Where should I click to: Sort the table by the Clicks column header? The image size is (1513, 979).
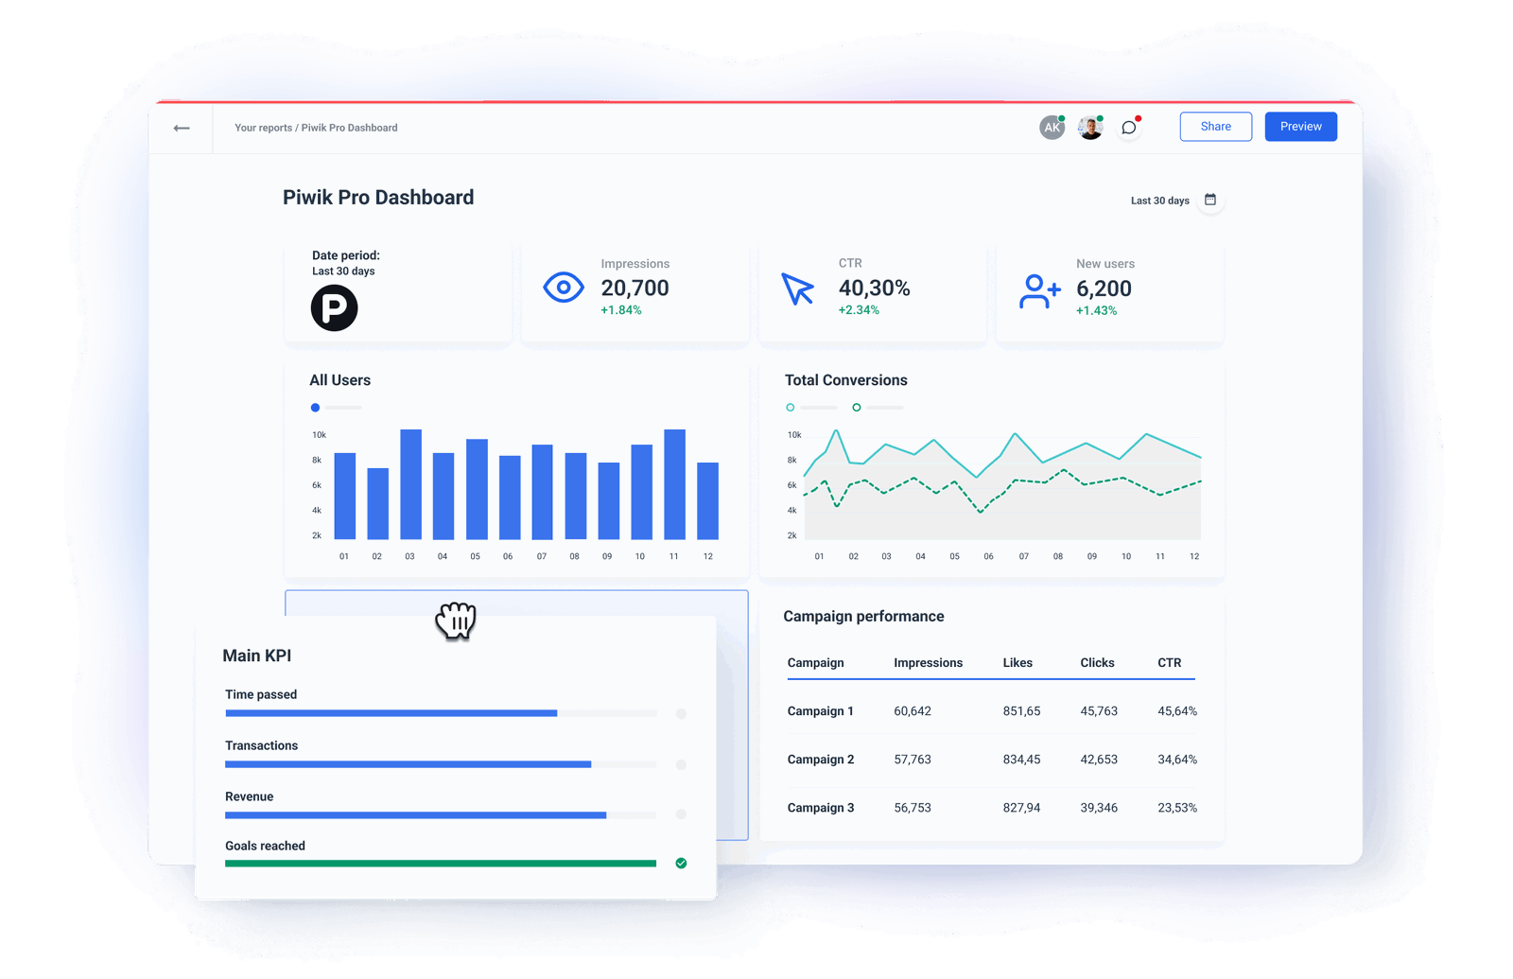[x=1097, y=663]
